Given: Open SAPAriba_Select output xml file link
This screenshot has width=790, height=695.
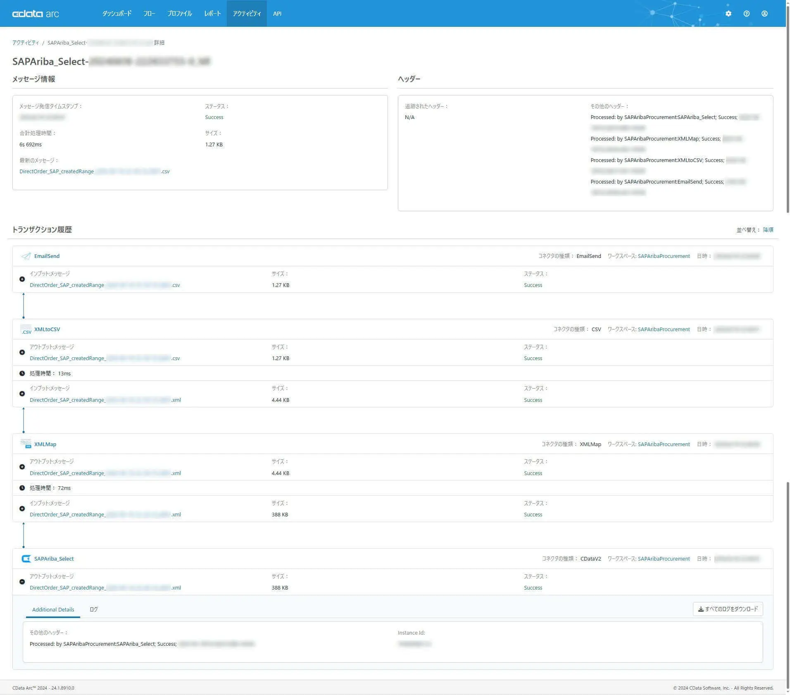Looking at the screenshot, I should pyautogui.click(x=105, y=588).
